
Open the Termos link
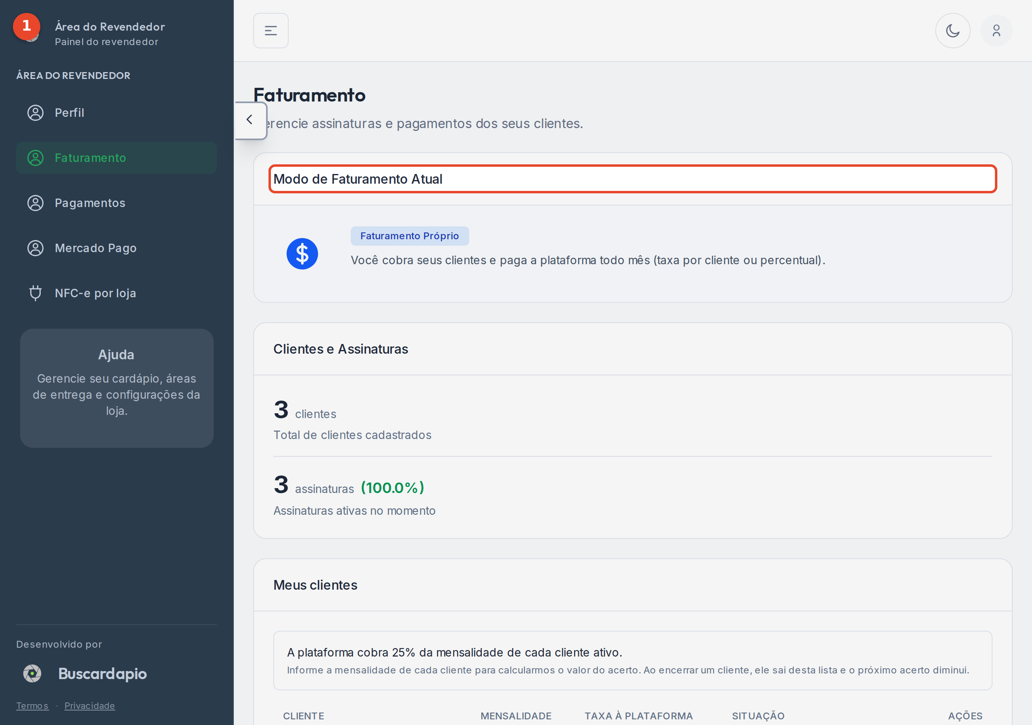click(32, 706)
